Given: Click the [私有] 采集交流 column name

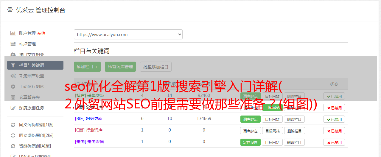Looking at the screenshot, I should (89, 95).
